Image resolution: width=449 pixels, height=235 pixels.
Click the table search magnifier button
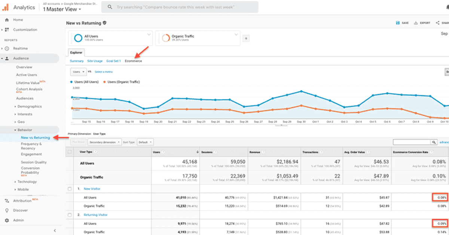pyautogui.click(x=434, y=142)
